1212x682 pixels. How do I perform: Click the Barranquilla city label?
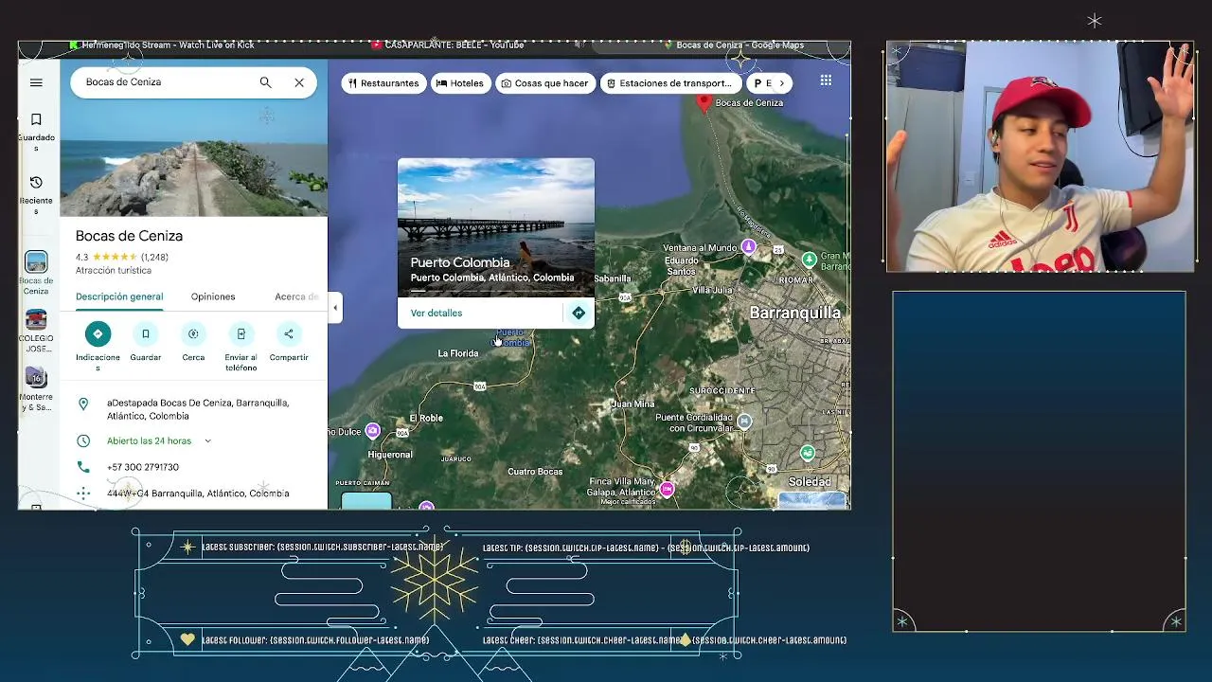795,313
